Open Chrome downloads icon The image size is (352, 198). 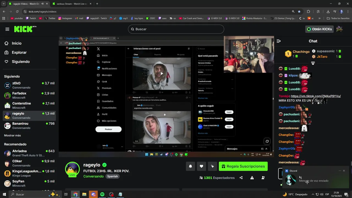pos(328,12)
